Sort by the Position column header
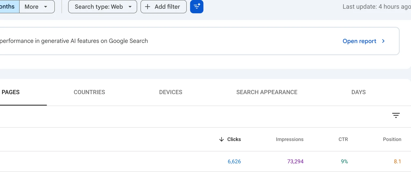Viewport: 411px width, 172px height. point(392,139)
